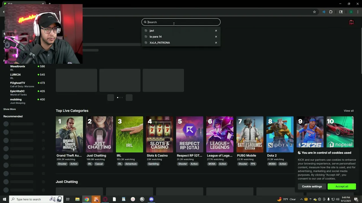
Task: Click the Casual tag under Just Chatting
Action: point(99,164)
